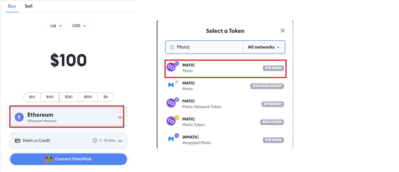Image resolution: width=399 pixels, height=172 pixels.
Task: Click the token search field containing Matic
Action: [x=204, y=47]
